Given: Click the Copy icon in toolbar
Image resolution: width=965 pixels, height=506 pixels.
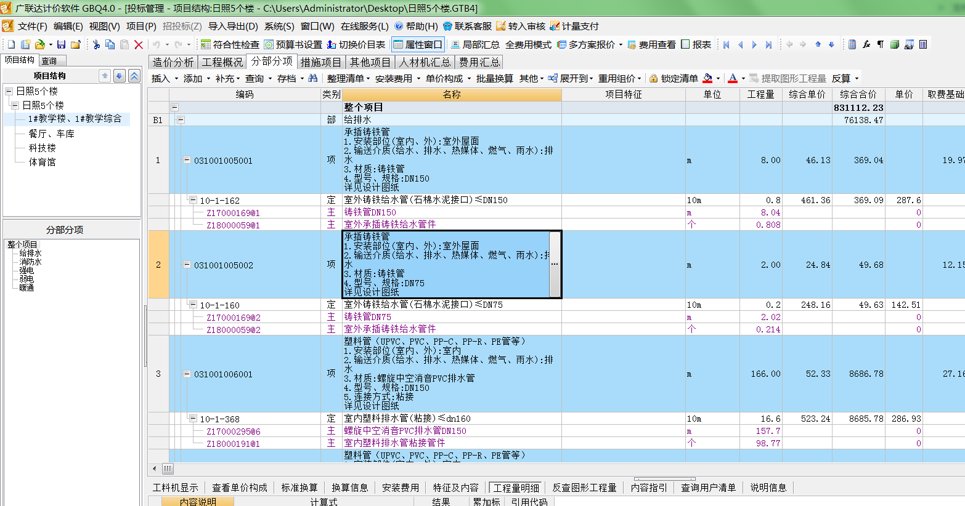Looking at the screenshot, I should (x=110, y=44).
